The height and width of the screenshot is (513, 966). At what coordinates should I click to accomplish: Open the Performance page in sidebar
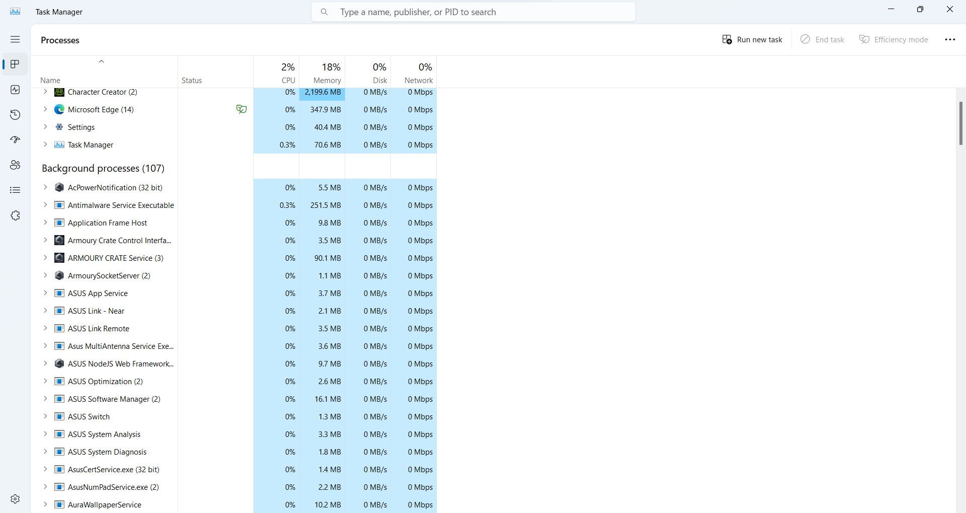pyautogui.click(x=15, y=90)
